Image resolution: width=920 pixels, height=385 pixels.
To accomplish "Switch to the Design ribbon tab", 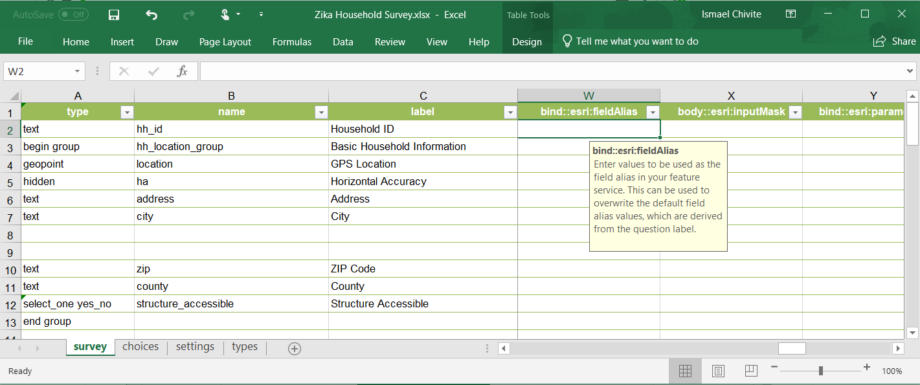I will click(x=527, y=41).
